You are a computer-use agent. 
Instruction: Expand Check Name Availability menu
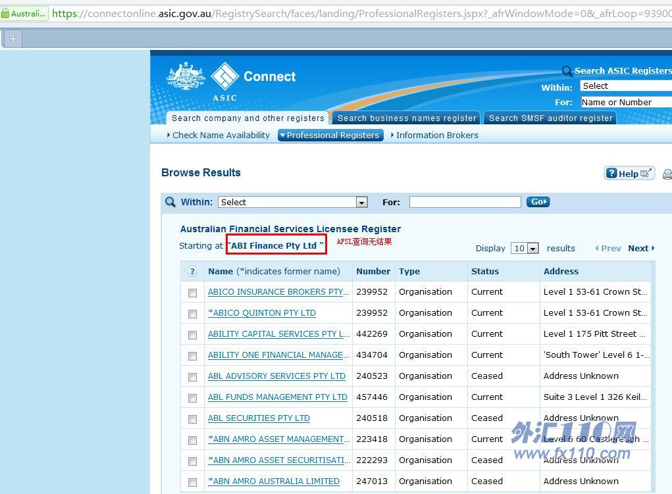tap(218, 135)
